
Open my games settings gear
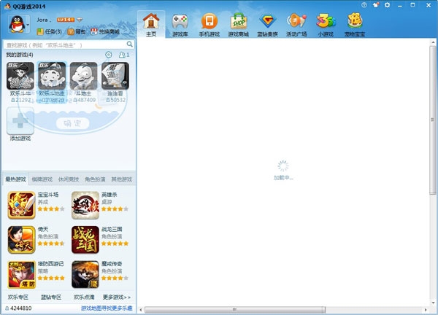coord(108,55)
